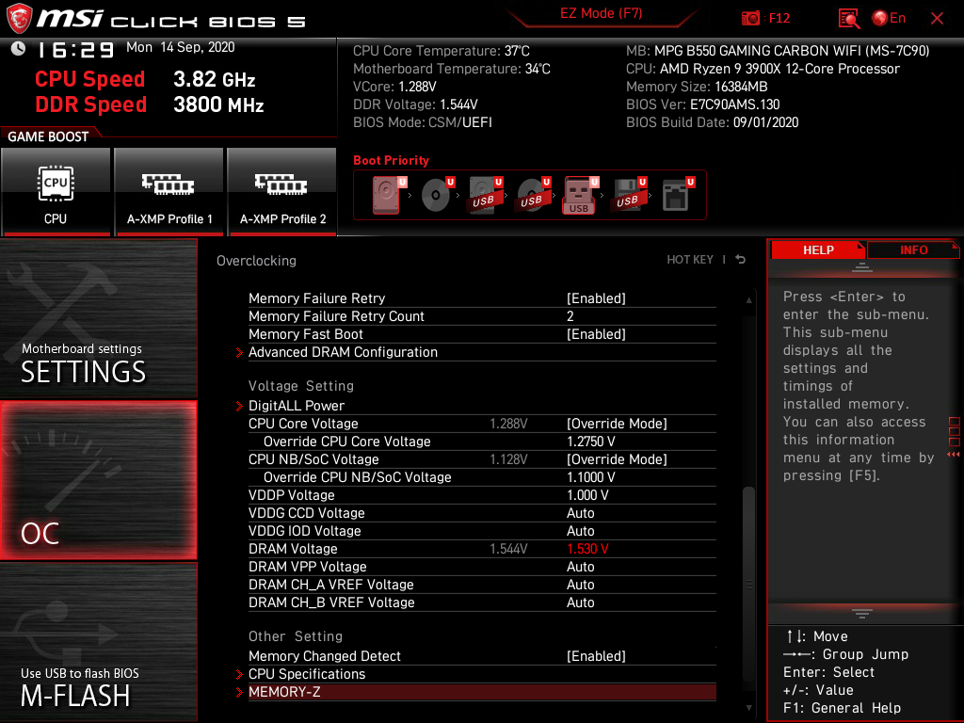Click the Boot Priority heading
The height and width of the screenshot is (723, 964).
pos(391,160)
